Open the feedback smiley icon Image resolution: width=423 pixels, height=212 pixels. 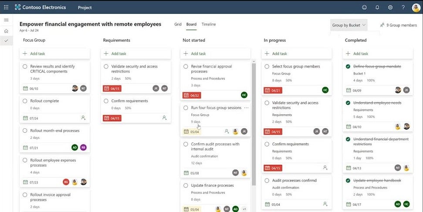pos(364,7)
